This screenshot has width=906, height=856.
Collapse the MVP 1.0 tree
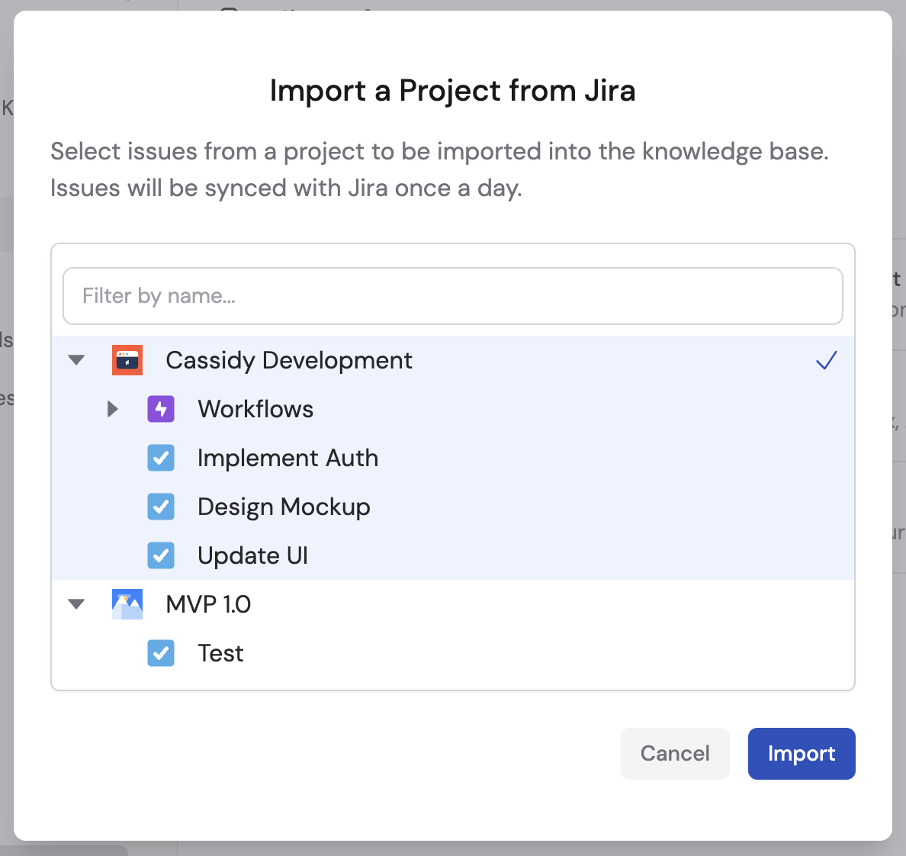point(75,603)
